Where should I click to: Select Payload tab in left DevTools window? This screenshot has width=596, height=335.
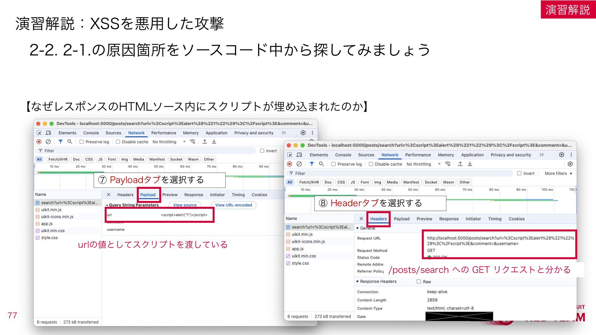click(x=148, y=195)
